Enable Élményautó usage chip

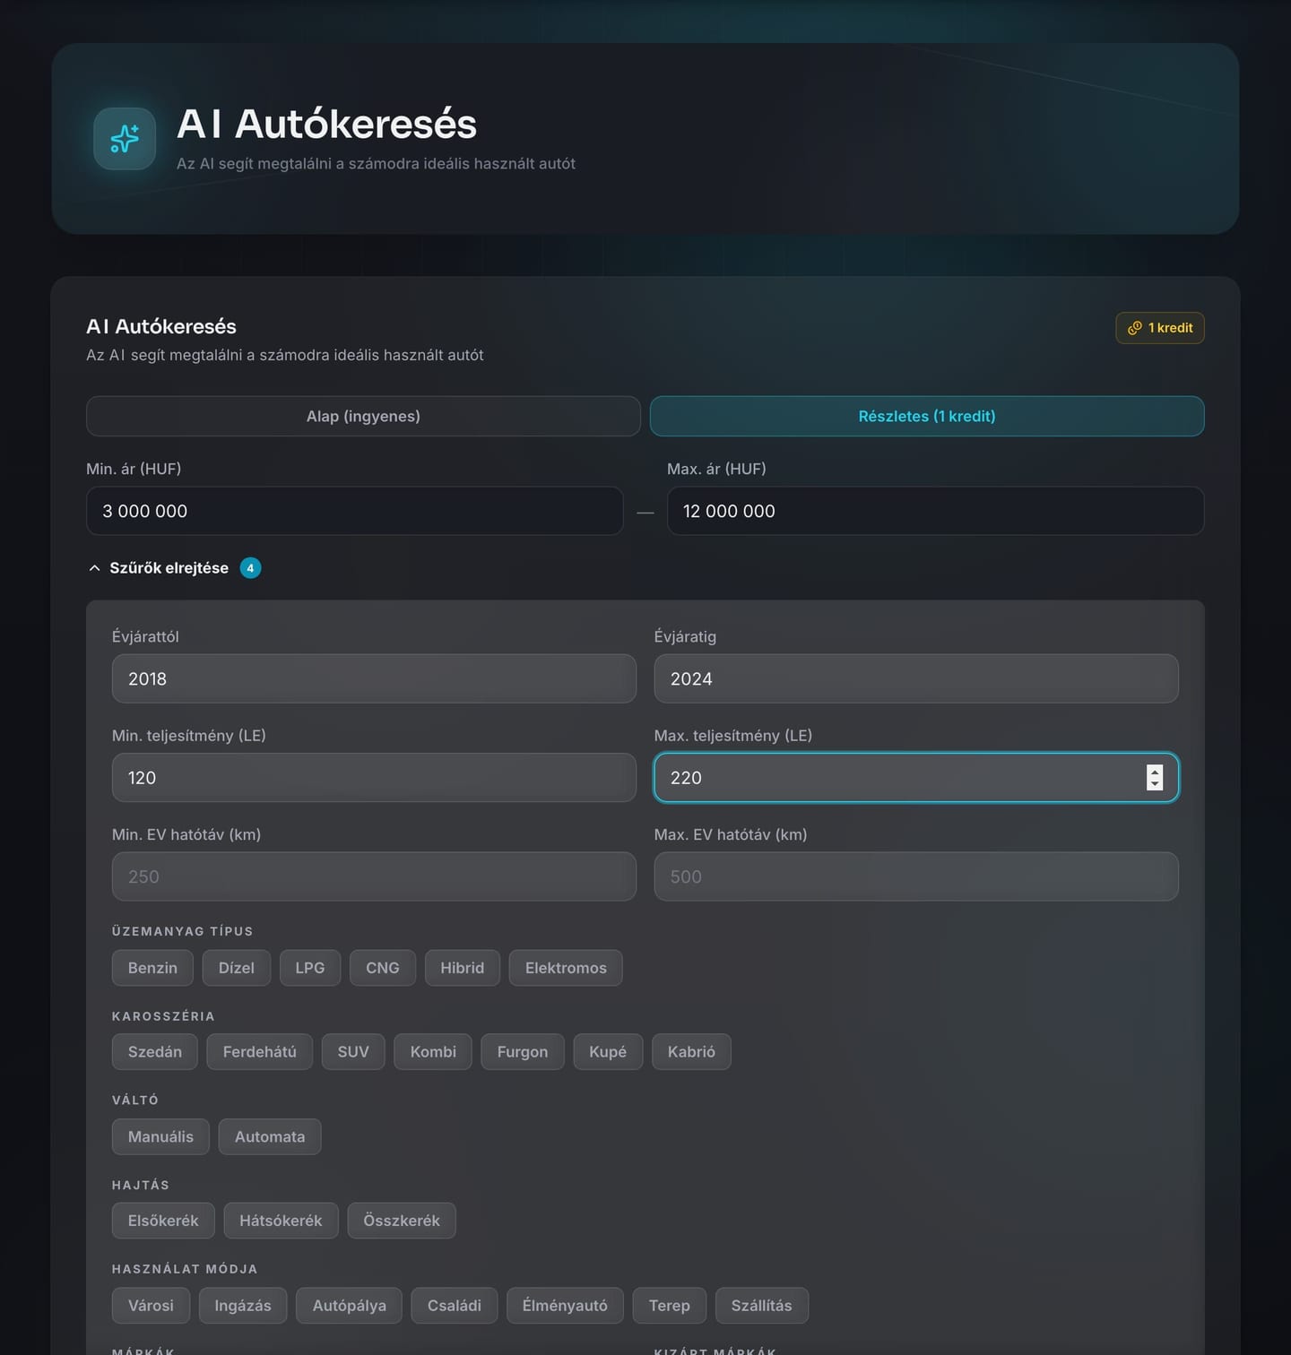[x=565, y=1306]
